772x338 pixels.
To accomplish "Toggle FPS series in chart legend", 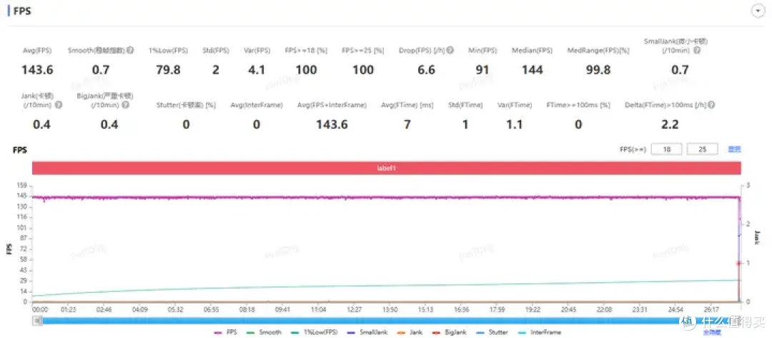I will (225, 332).
